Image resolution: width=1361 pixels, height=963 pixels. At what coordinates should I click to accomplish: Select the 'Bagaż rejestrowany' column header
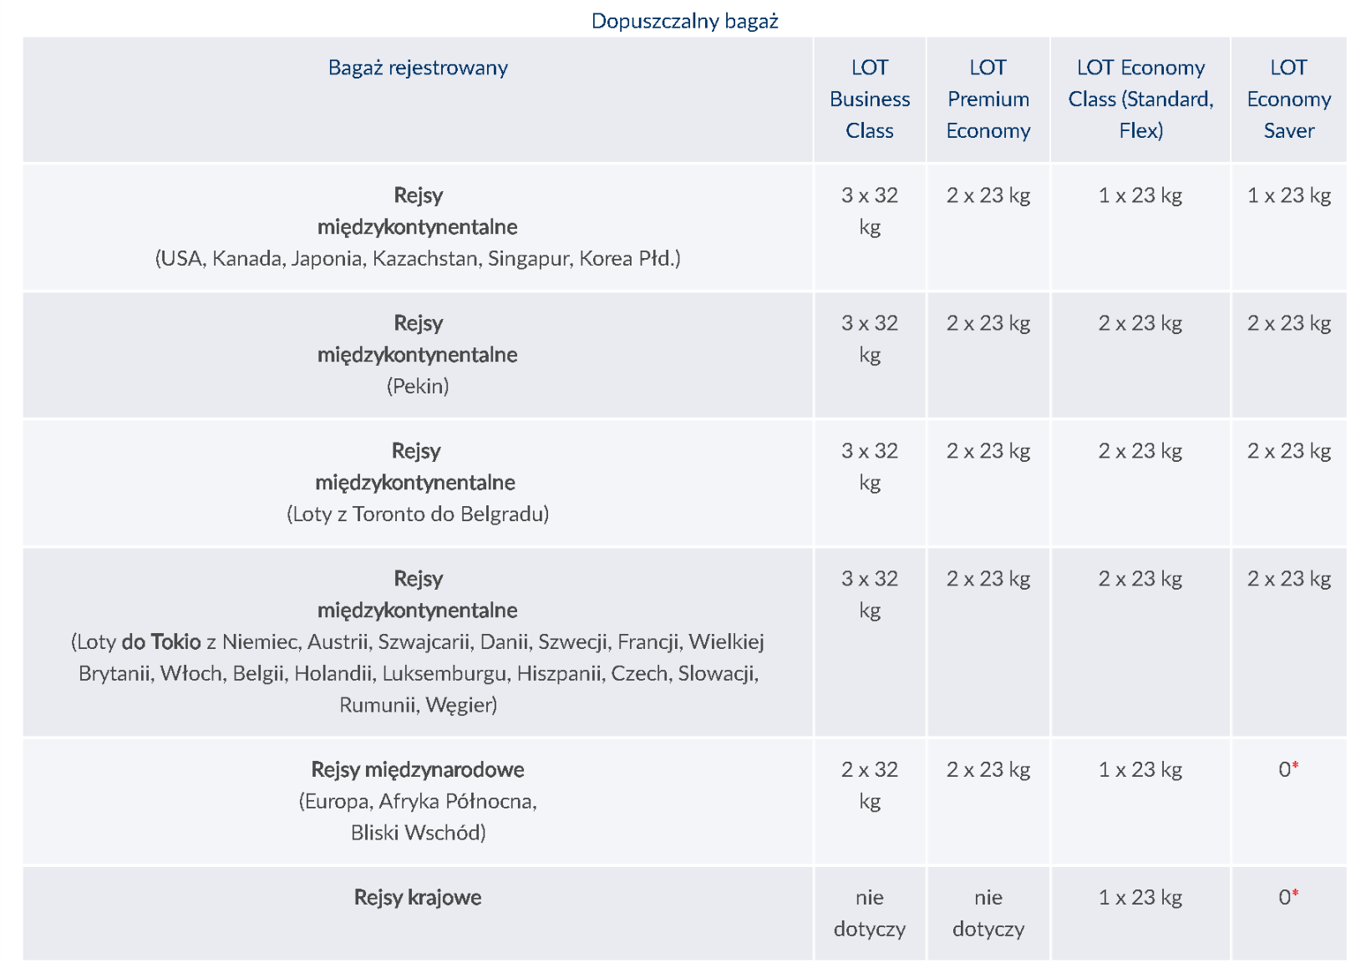pyautogui.click(x=418, y=68)
